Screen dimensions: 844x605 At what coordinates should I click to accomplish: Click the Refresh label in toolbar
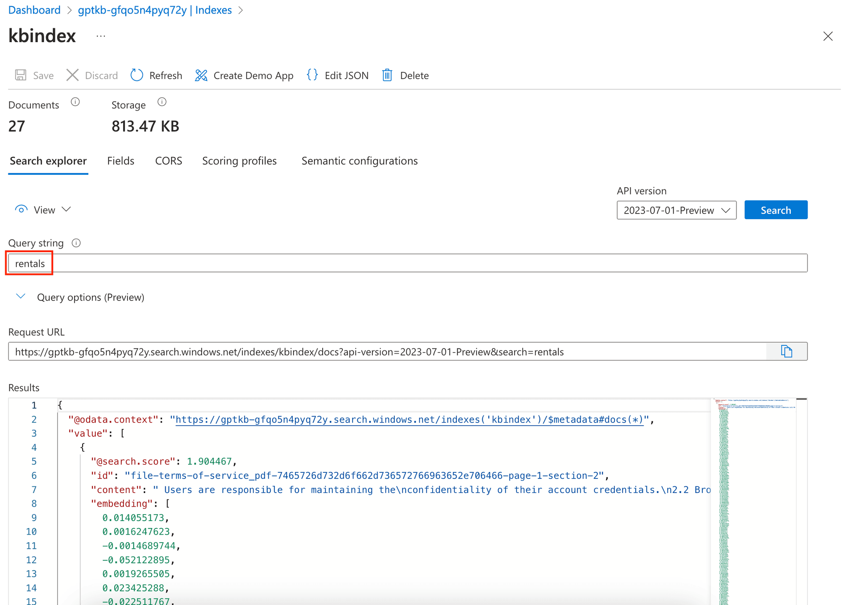click(166, 76)
